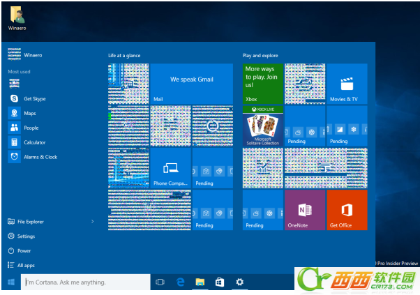This screenshot has width=420, height=295.
Task: Click the Pending tile below Movies & TV
Action: click(x=347, y=126)
